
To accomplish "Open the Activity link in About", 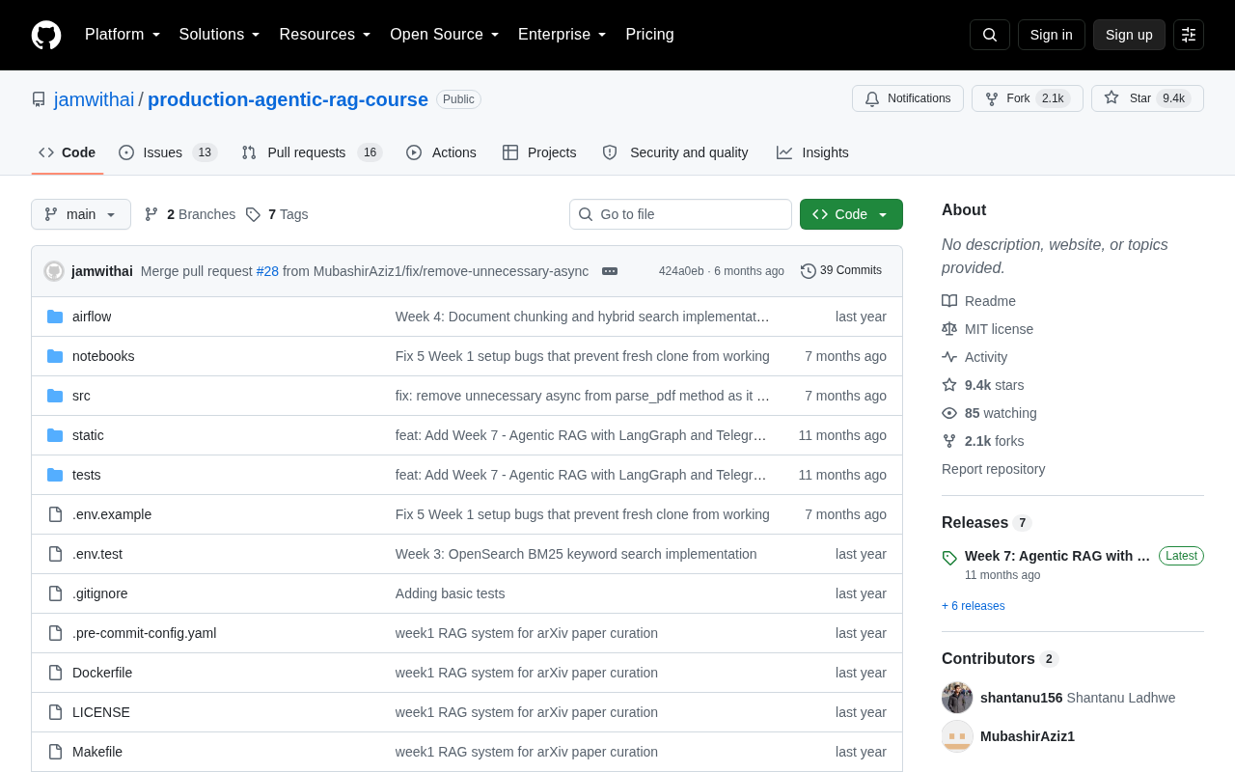I will 975,357.
